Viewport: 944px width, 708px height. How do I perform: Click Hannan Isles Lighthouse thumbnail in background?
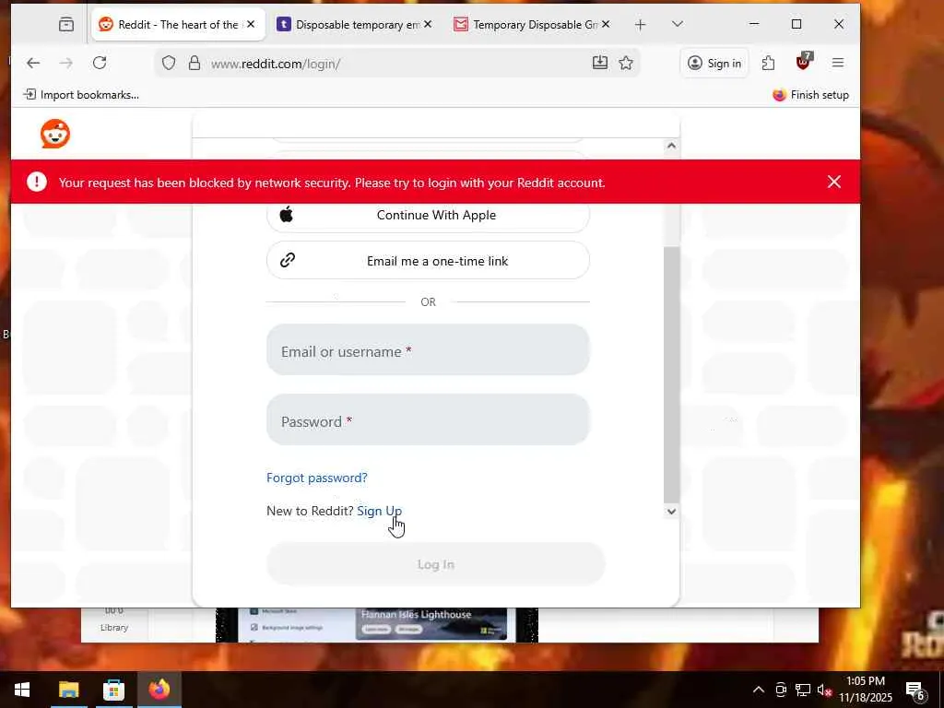point(431,624)
